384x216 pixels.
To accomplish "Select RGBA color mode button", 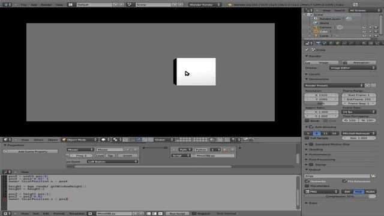I will tap(370, 191).
